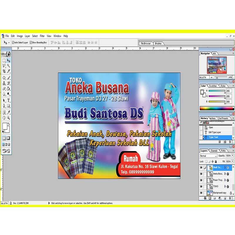Screen dimensions: 235x235
Task: Select the Crop tool
Action: [x=4, y=71]
